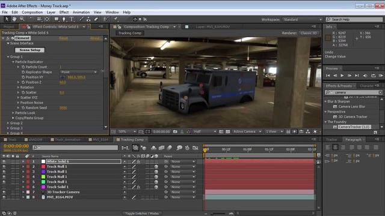This screenshot has width=385, height=216.
Task: Click the timeline layer search field
Action: click(75, 148)
